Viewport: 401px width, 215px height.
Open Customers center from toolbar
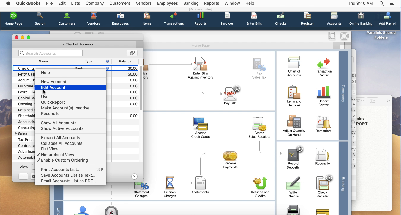(67, 19)
